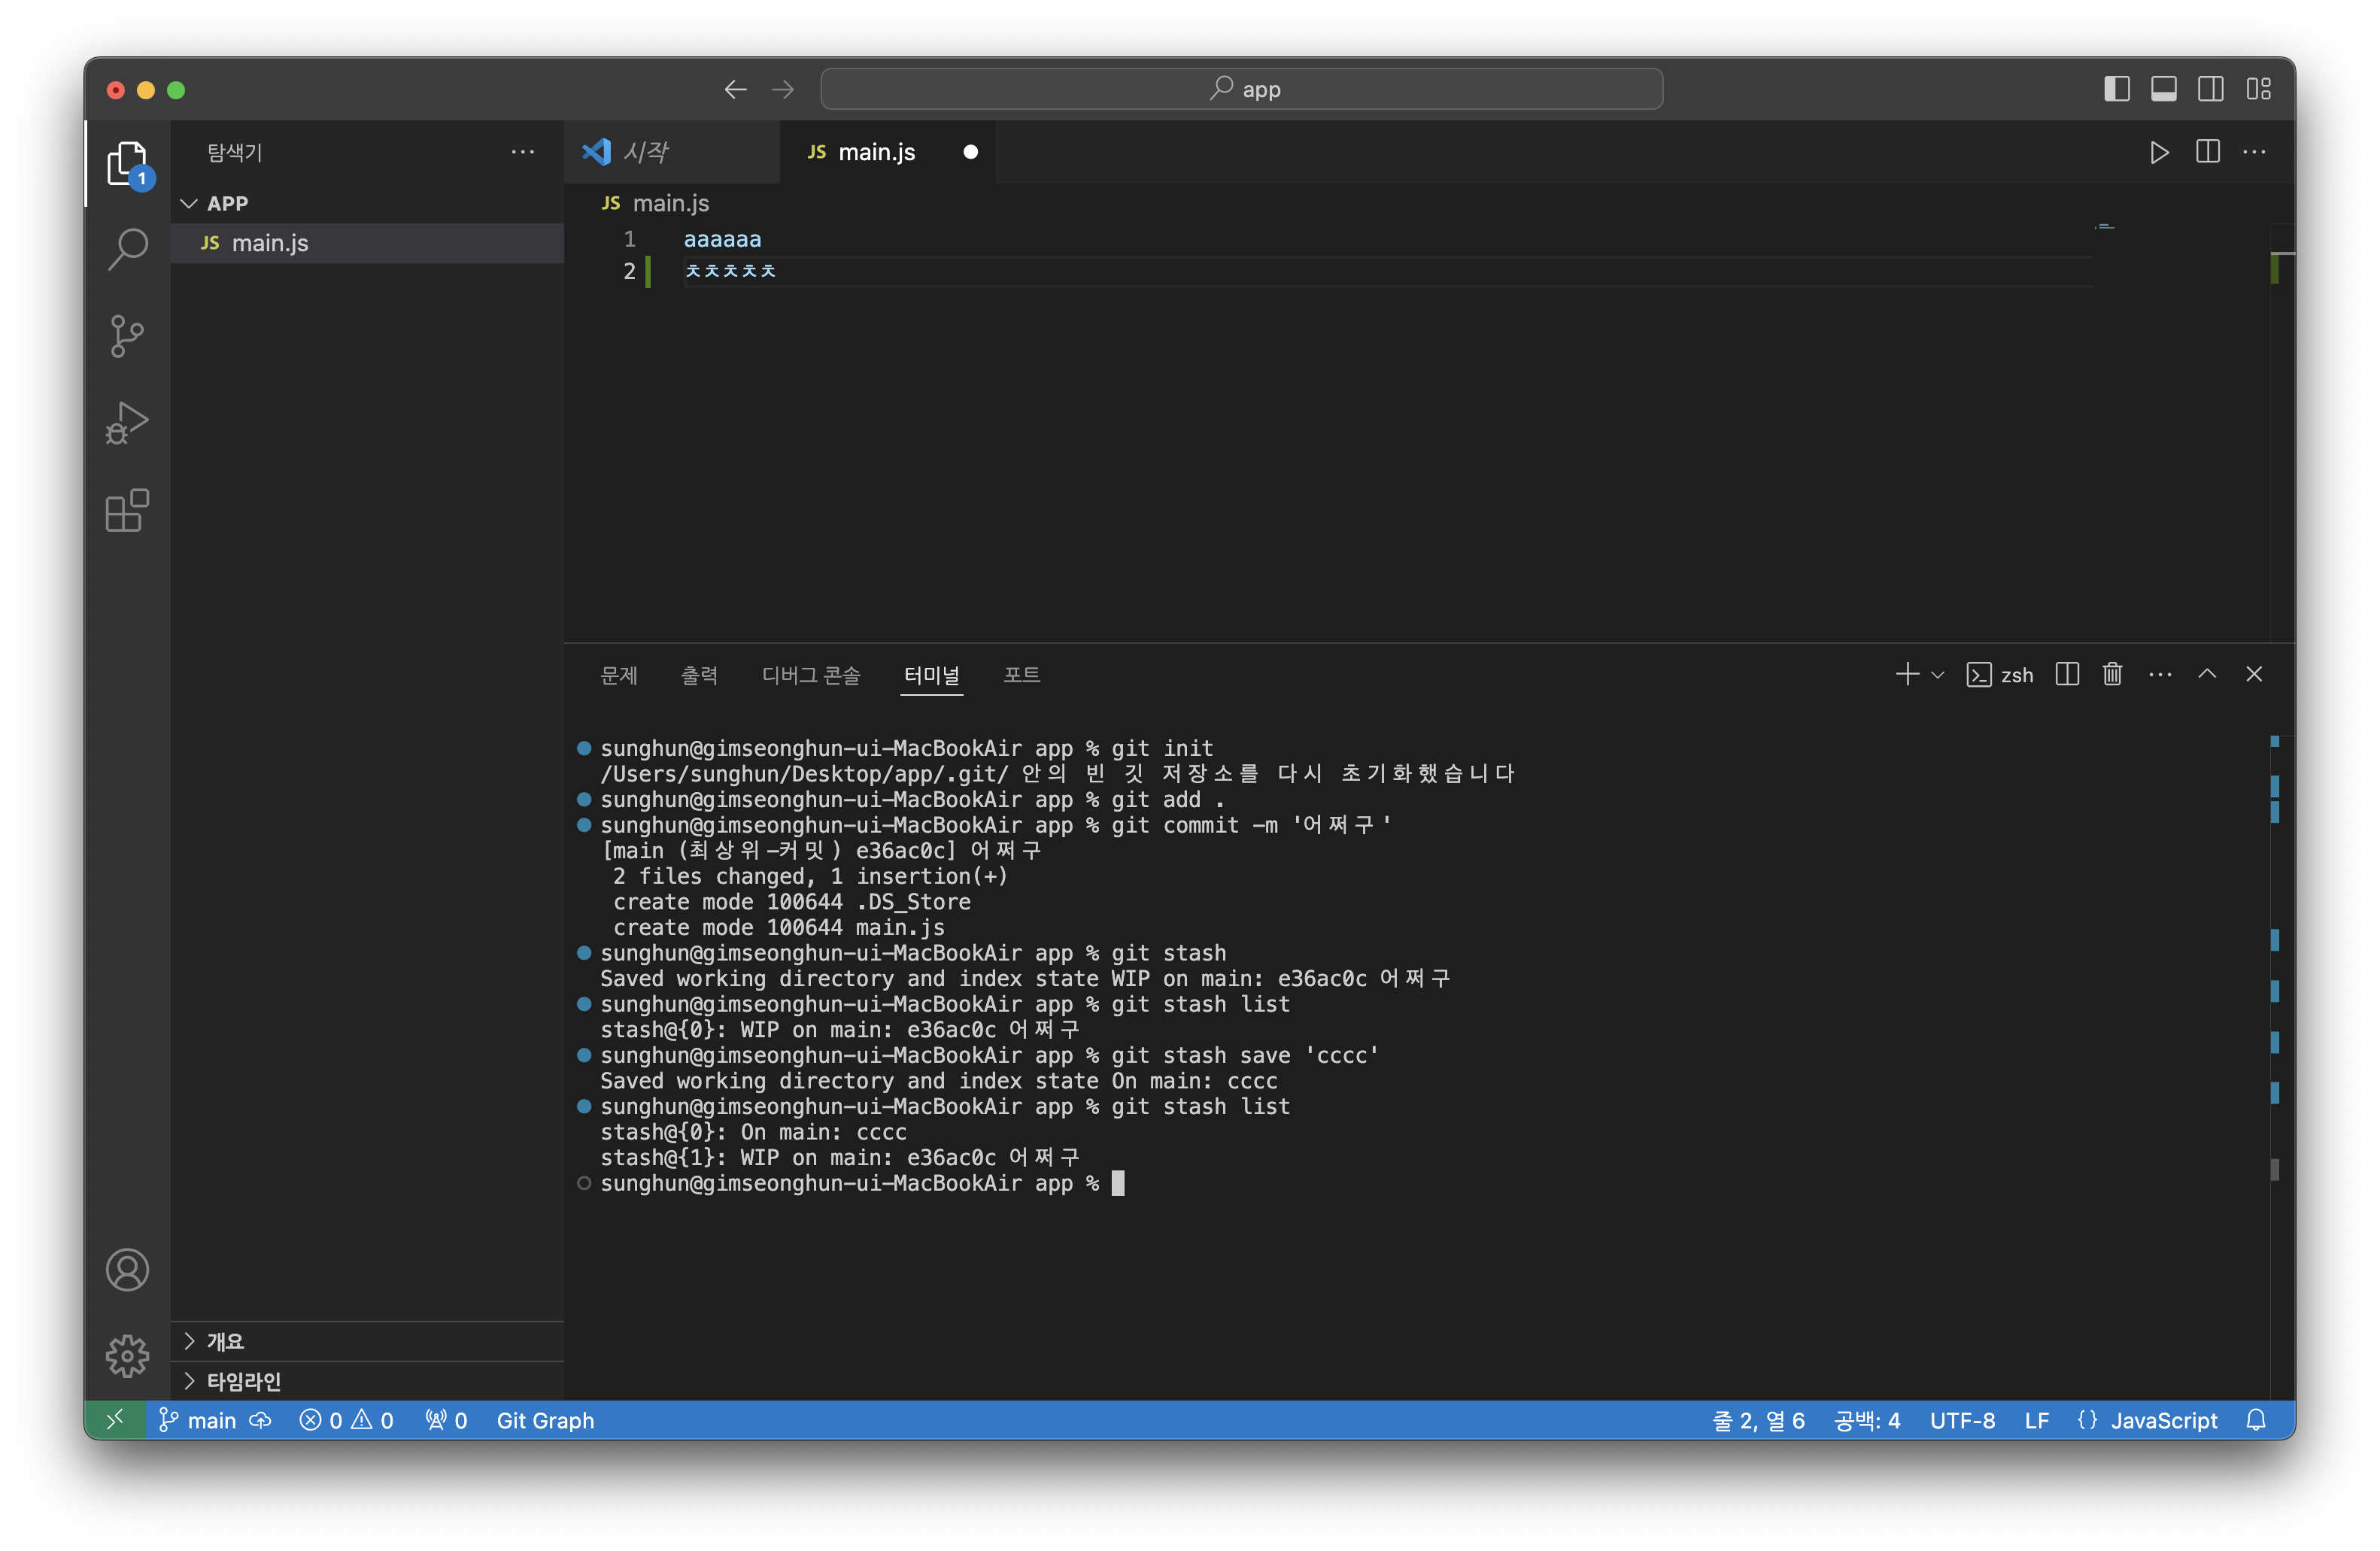Open the Search view in activity bar
This screenshot has height=1551, width=2380.
[x=127, y=249]
